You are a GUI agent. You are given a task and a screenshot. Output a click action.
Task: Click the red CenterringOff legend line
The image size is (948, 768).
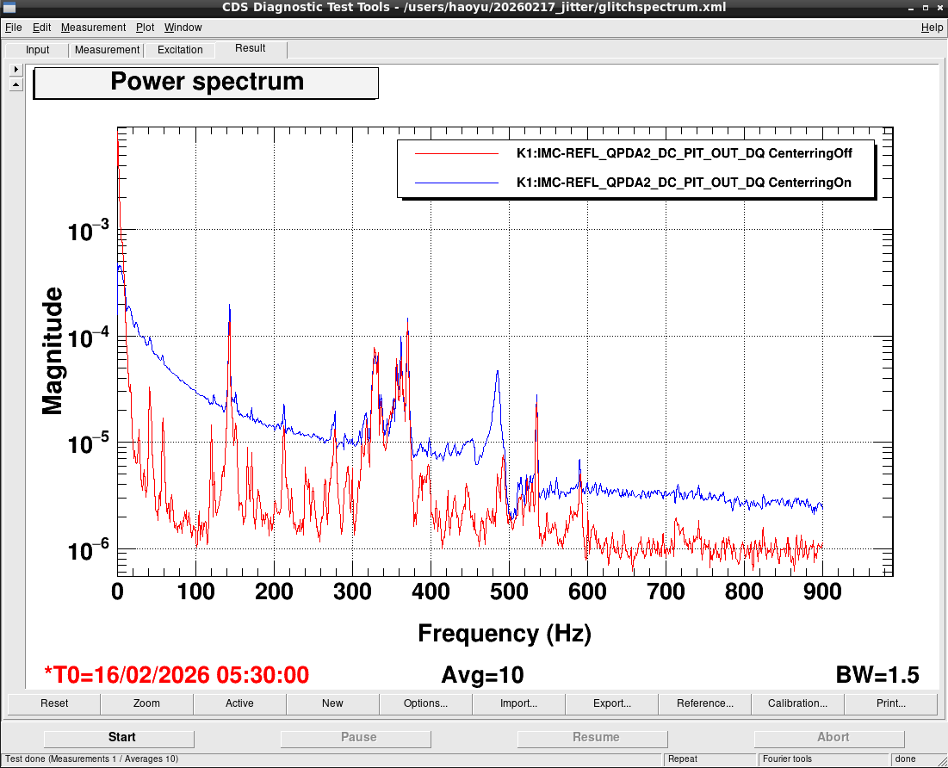tap(456, 155)
